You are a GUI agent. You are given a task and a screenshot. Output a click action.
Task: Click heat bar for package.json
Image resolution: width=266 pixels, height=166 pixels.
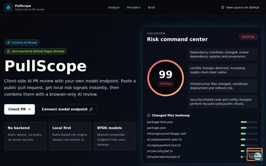249,128
